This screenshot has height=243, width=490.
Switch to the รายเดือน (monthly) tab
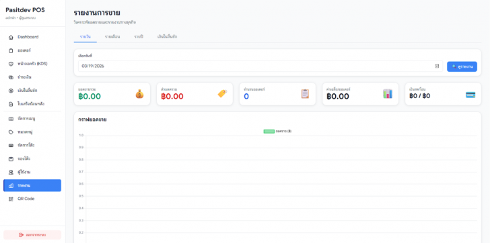[112, 37]
